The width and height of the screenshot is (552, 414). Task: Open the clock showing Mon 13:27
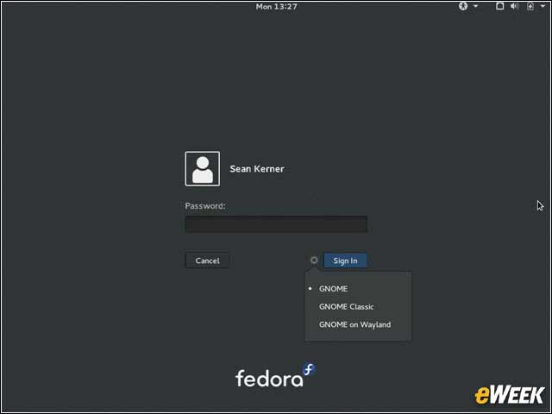tap(276, 6)
